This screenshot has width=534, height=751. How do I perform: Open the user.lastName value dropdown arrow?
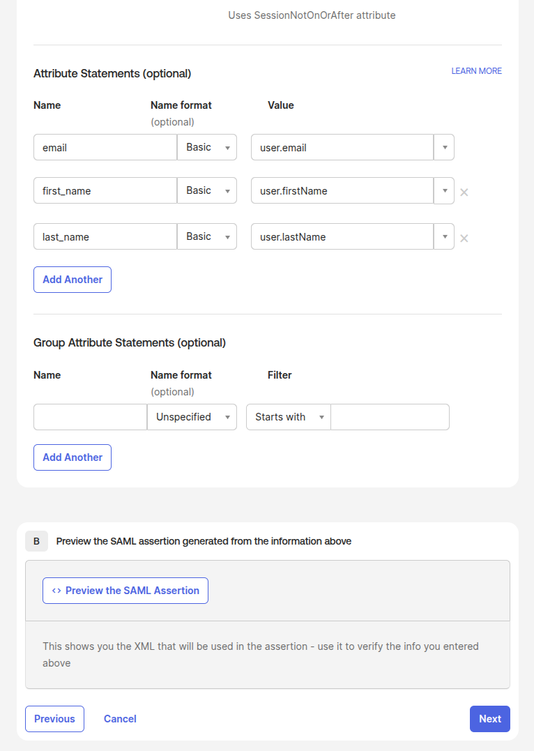pyautogui.click(x=444, y=237)
